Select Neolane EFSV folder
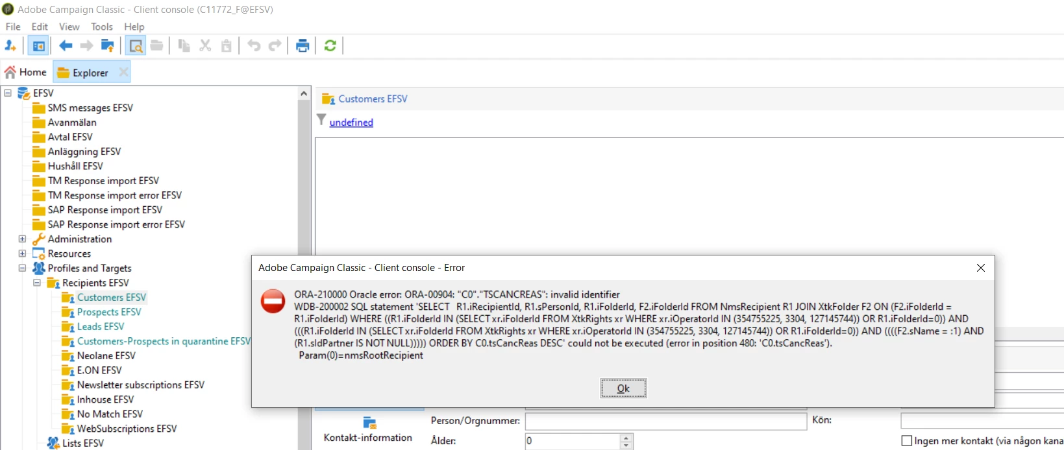1064x450 pixels. coord(106,355)
